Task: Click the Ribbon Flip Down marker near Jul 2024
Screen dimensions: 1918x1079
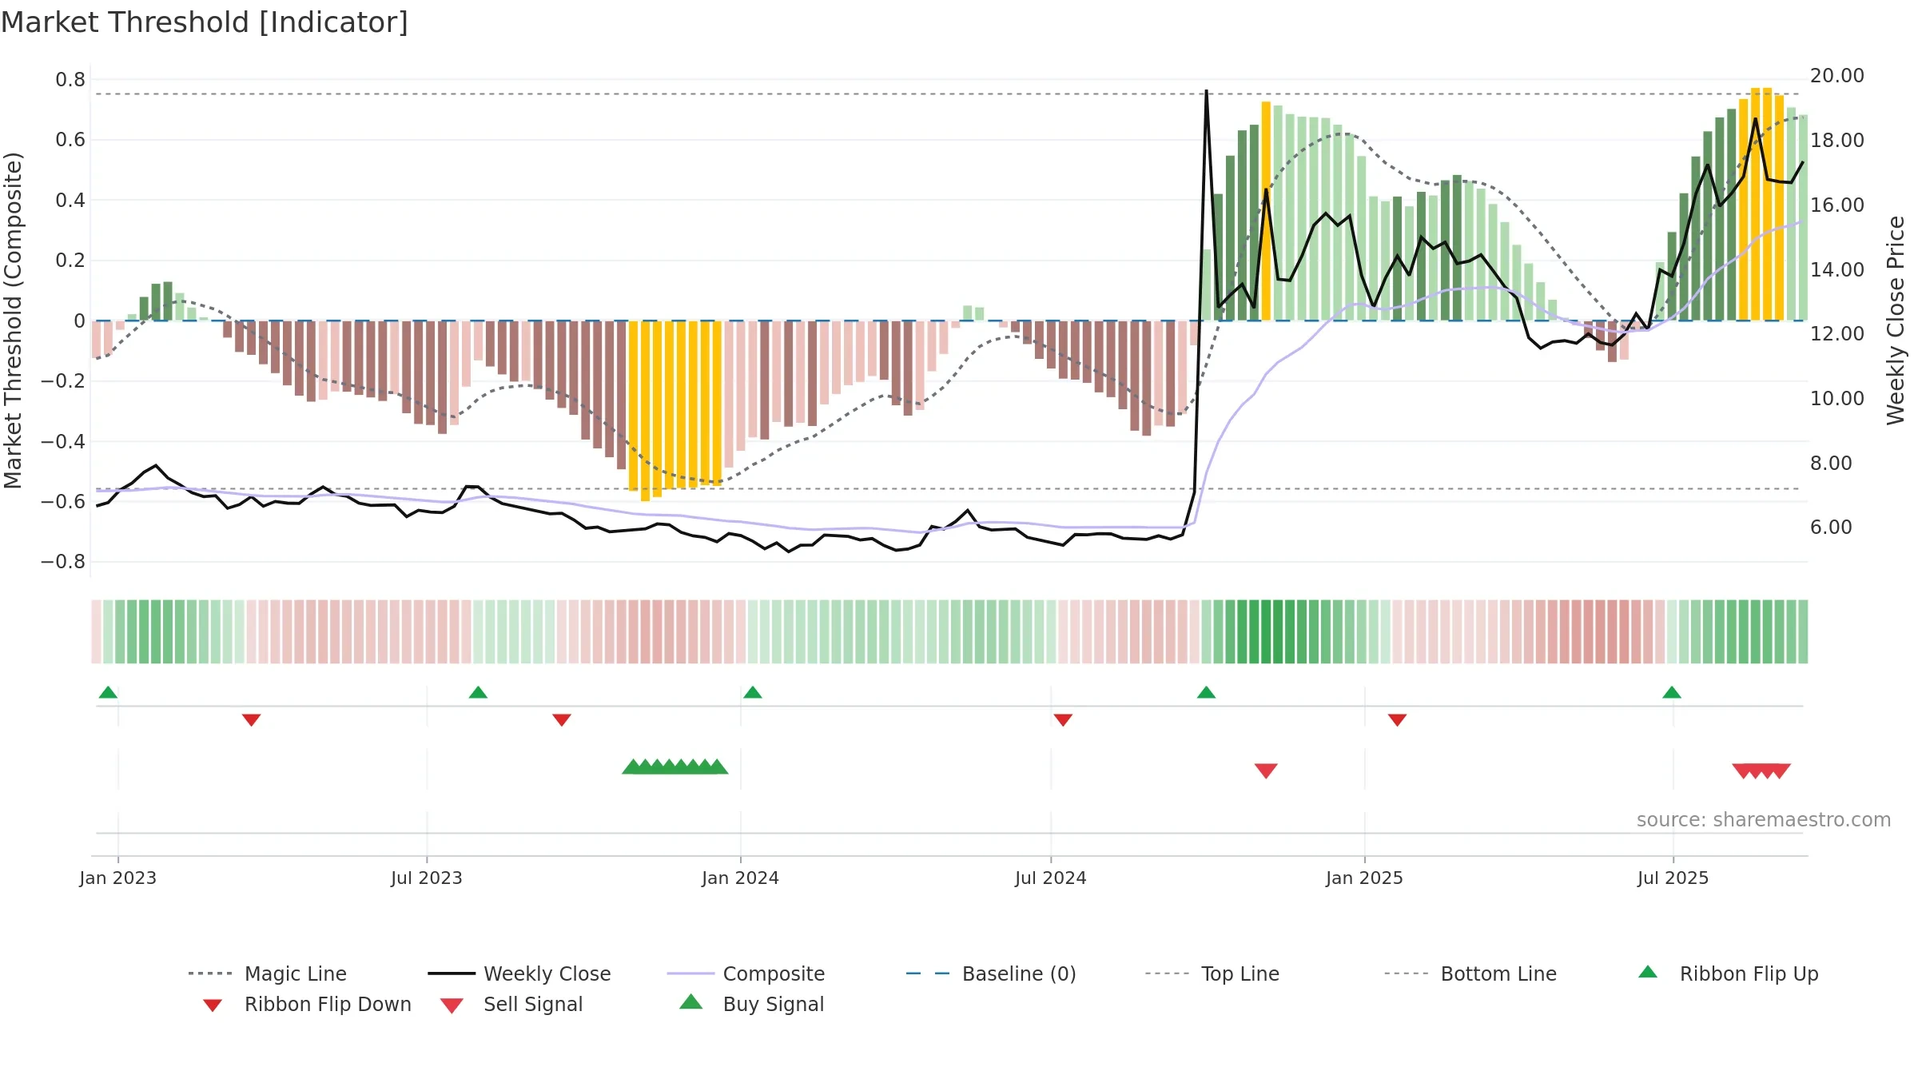Action: [1063, 720]
